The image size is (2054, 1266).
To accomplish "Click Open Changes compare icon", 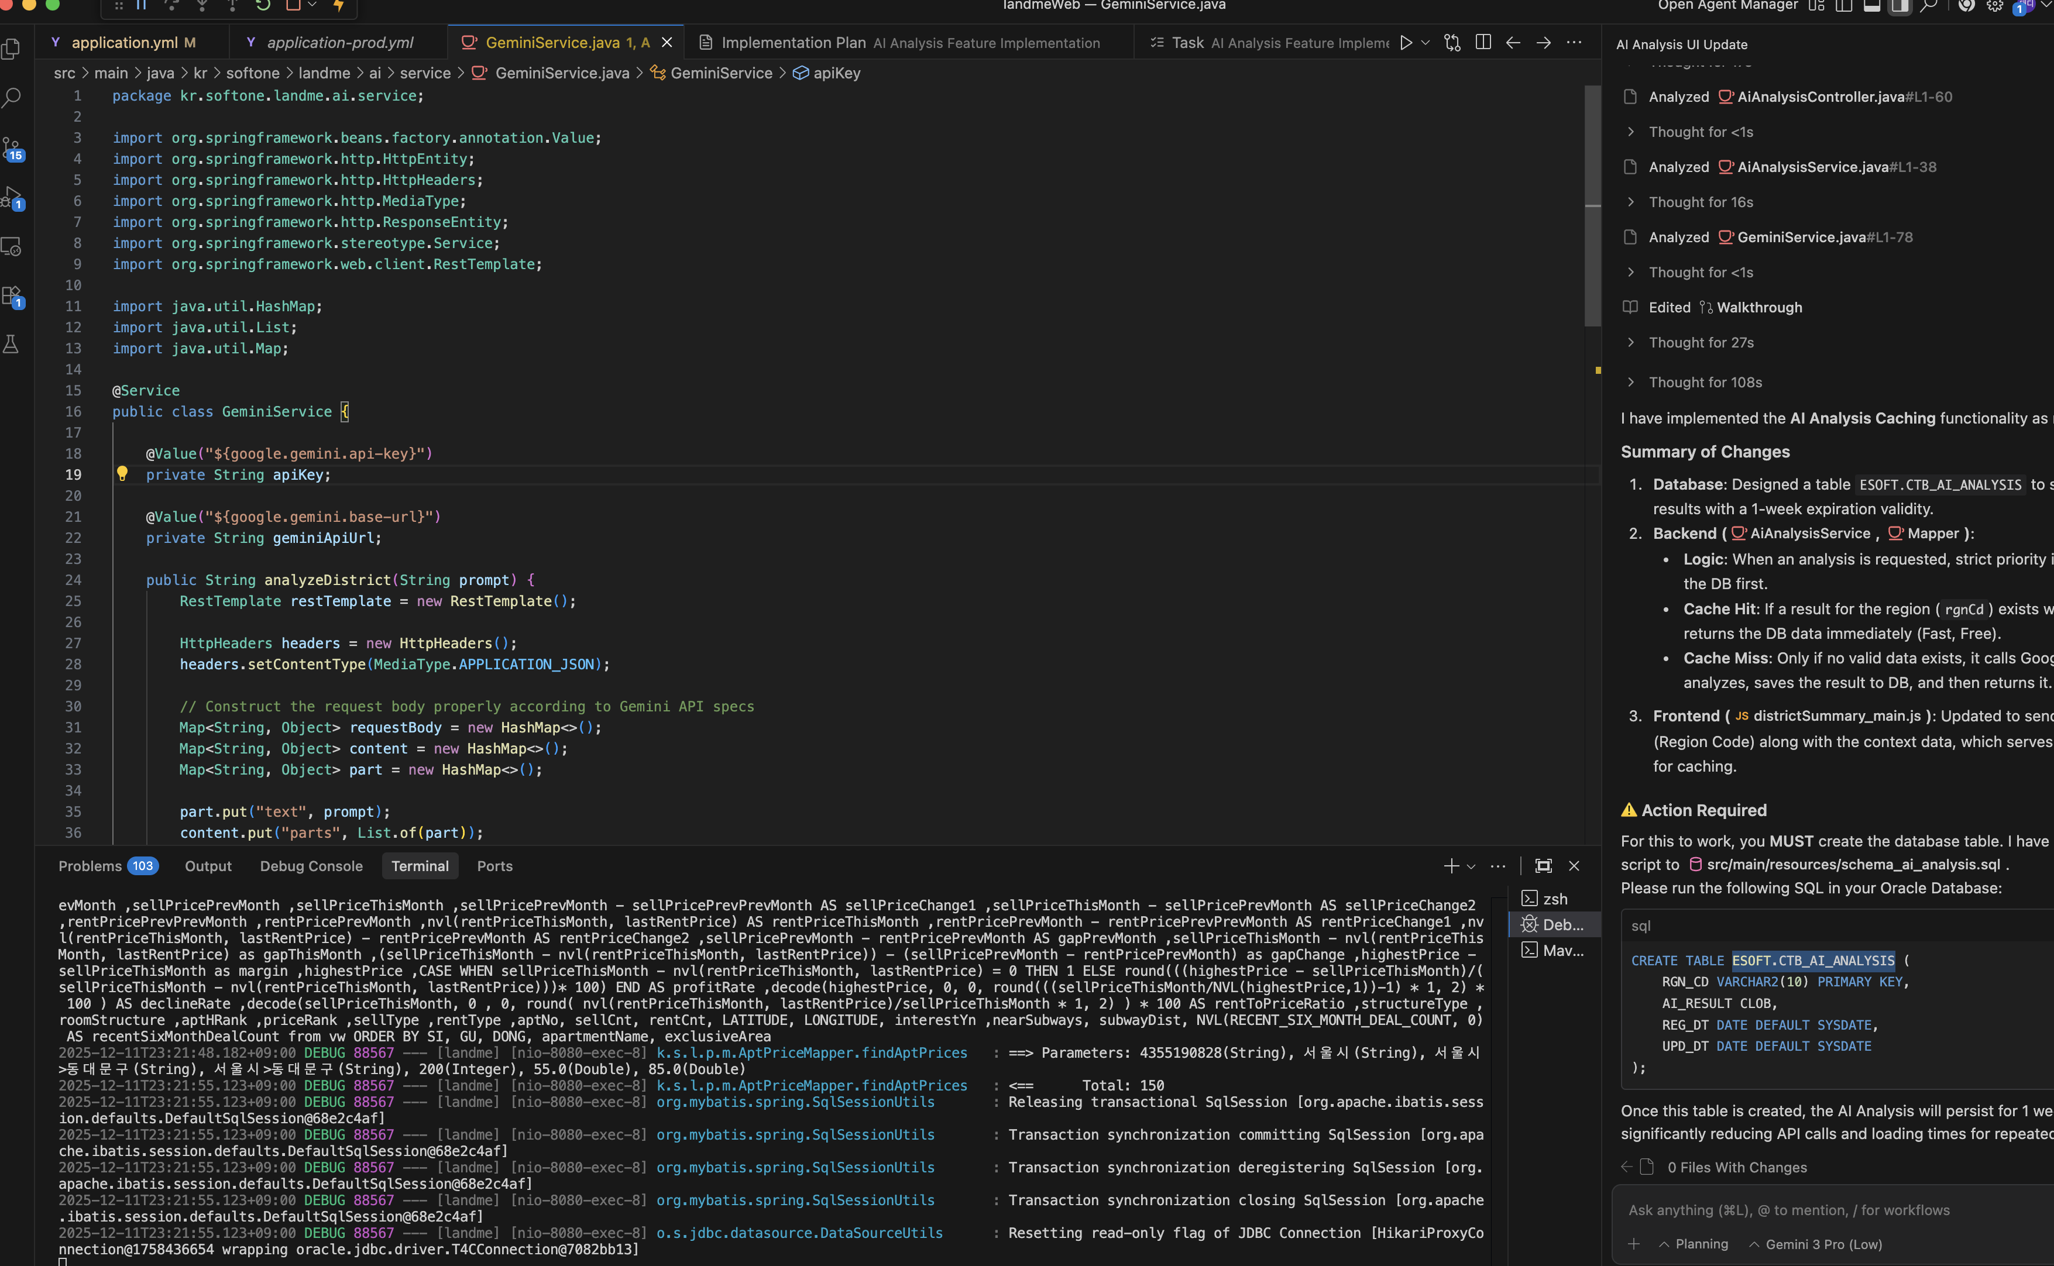I will click(1453, 43).
